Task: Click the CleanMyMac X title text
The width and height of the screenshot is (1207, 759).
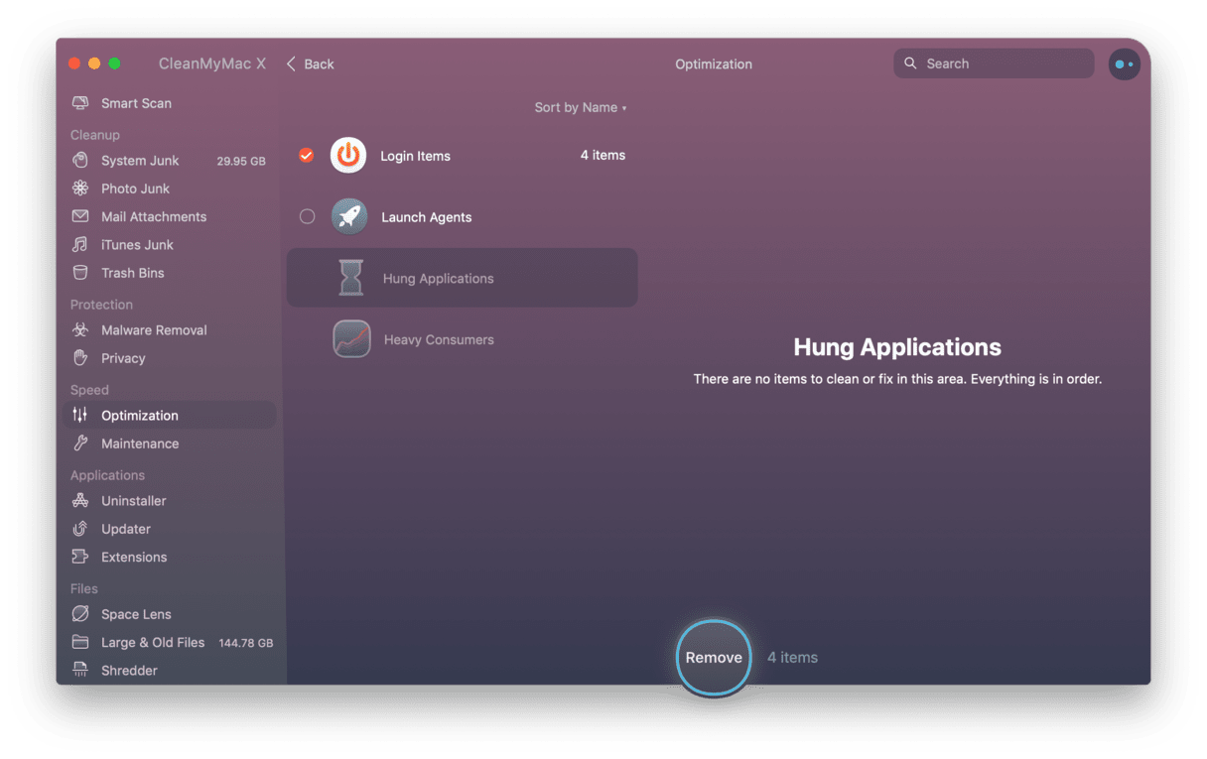Action: click(212, 63)
